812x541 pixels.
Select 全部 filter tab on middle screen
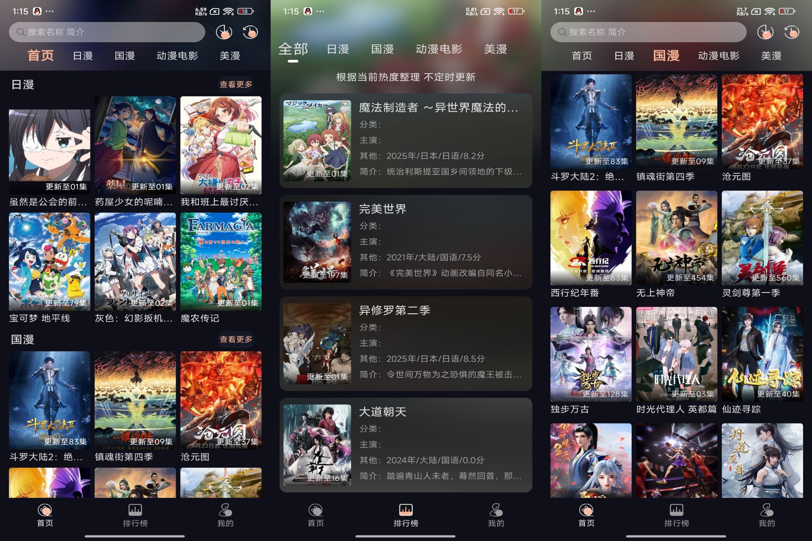[x=291, y=49]
